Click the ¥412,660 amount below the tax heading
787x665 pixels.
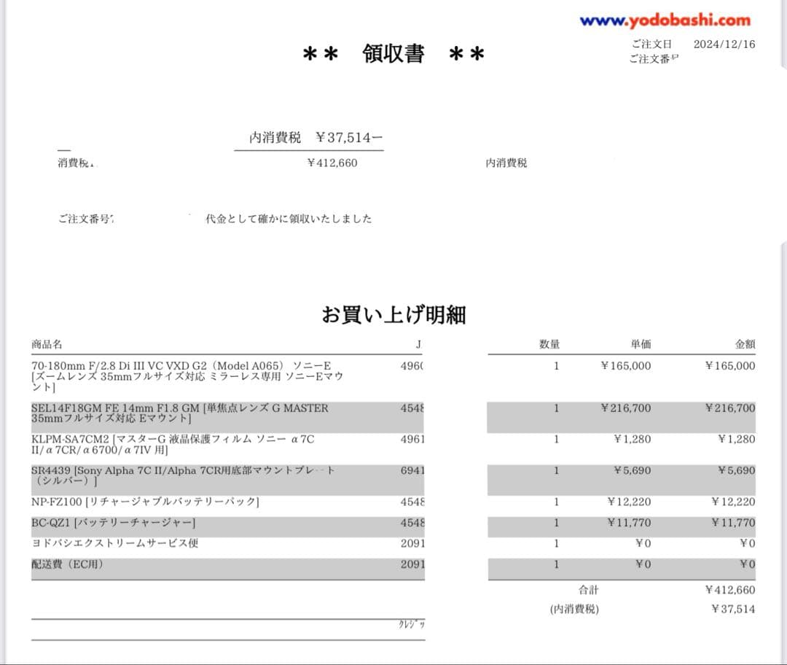coord(332,163)
